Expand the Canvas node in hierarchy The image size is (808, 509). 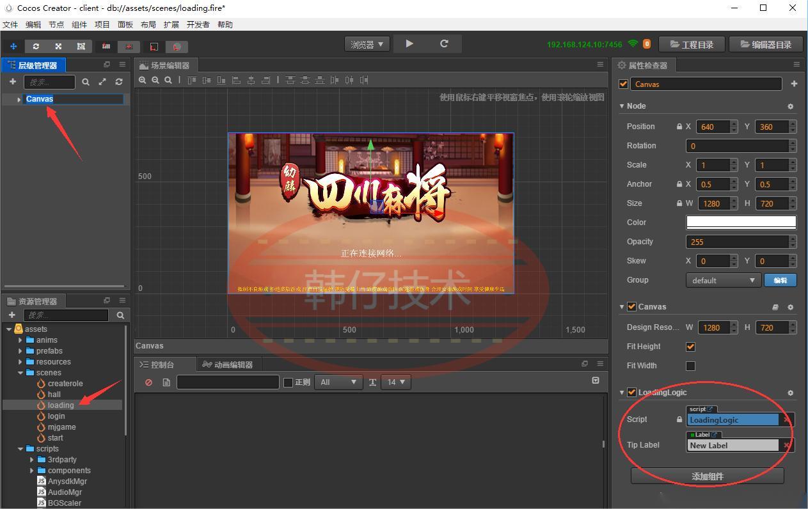pos(19,99)
